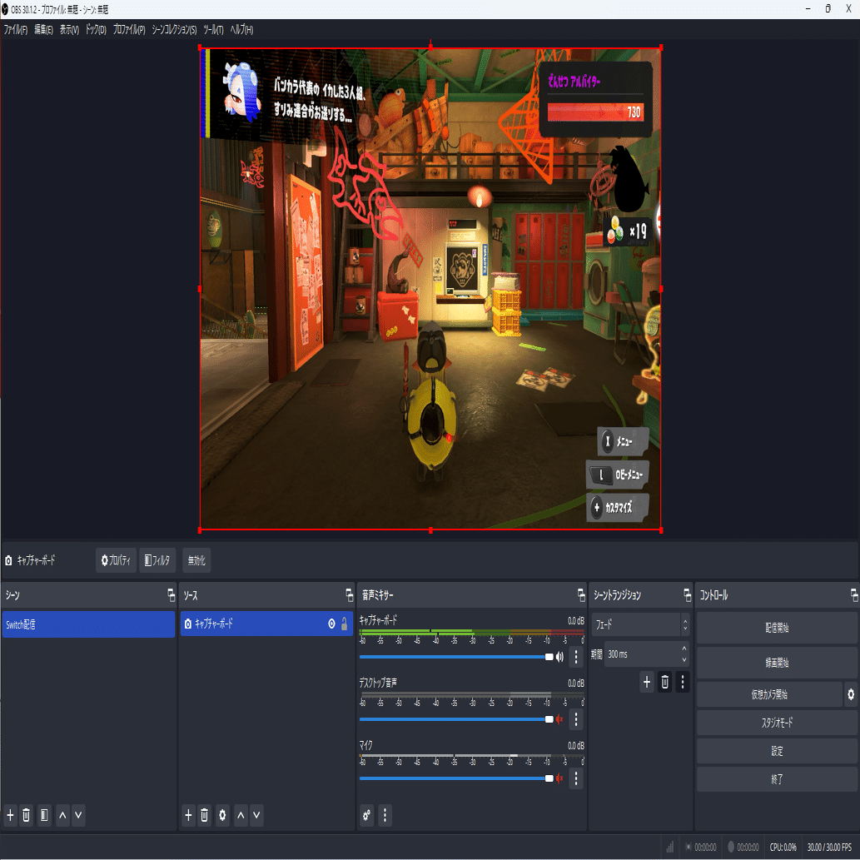Toggle the lock on キャプチャーボード source

pyautogui.click(x=345, y=624)
